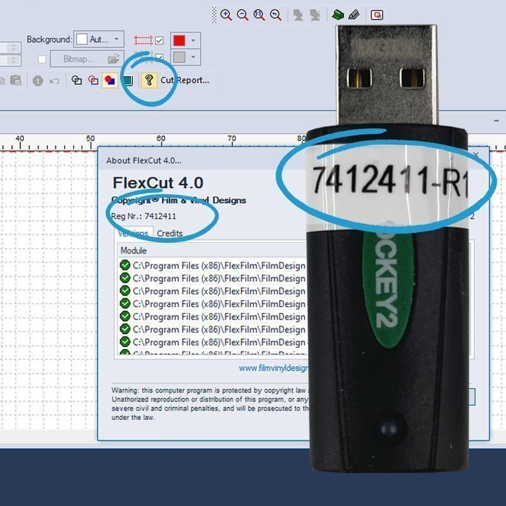Select the zoom-to-fit magnifier icon
This screenshot has width=506, height=506.
[259, 15]
